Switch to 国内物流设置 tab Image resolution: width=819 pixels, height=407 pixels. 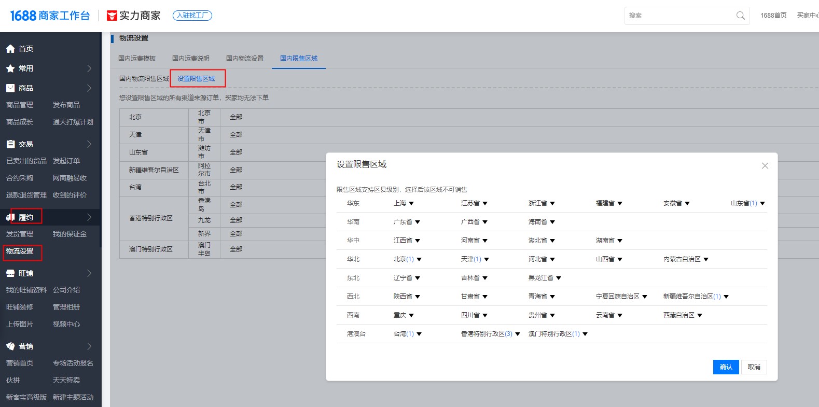click(x=245, y=59)
